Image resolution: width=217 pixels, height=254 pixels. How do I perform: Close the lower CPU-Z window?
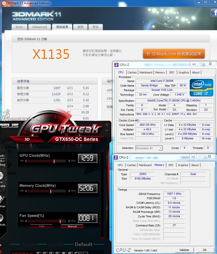pos(210,156)
